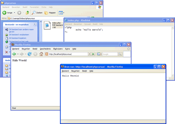Click the echo line in Kladblok
Image resolution: width=175 pixels, height=124 pixels.
click(89, 30)
